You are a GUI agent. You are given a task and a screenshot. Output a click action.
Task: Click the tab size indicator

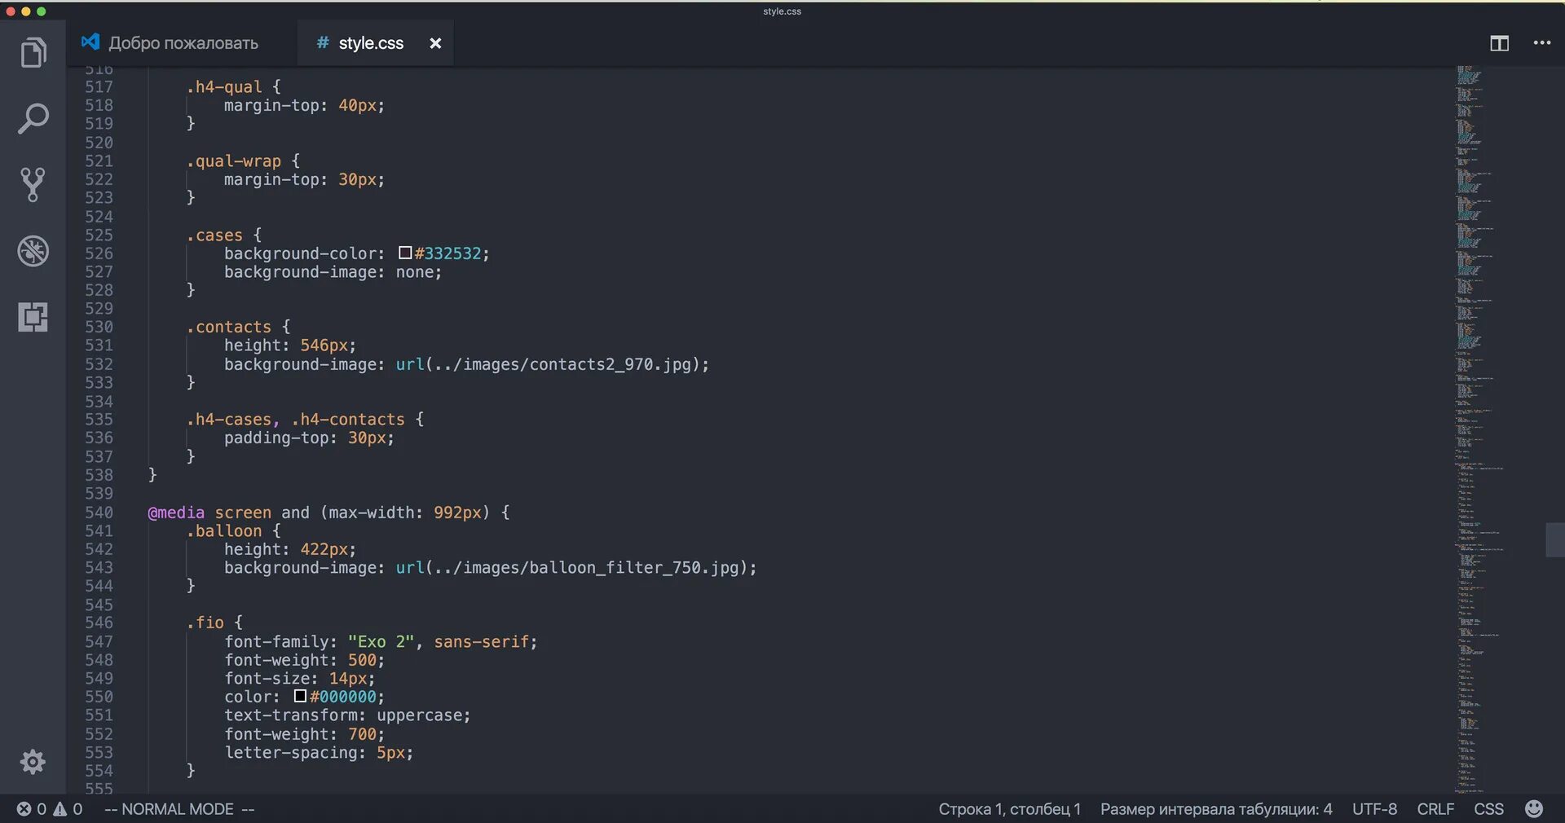pos(1217,809)
